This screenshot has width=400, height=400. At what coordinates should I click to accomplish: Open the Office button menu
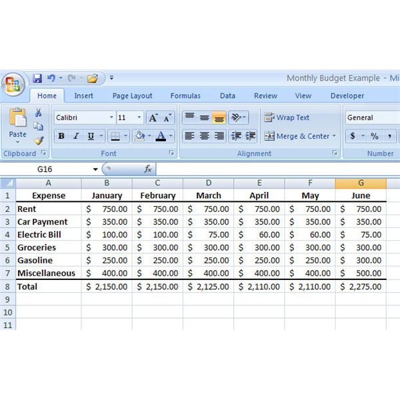(x=13, y=85)
